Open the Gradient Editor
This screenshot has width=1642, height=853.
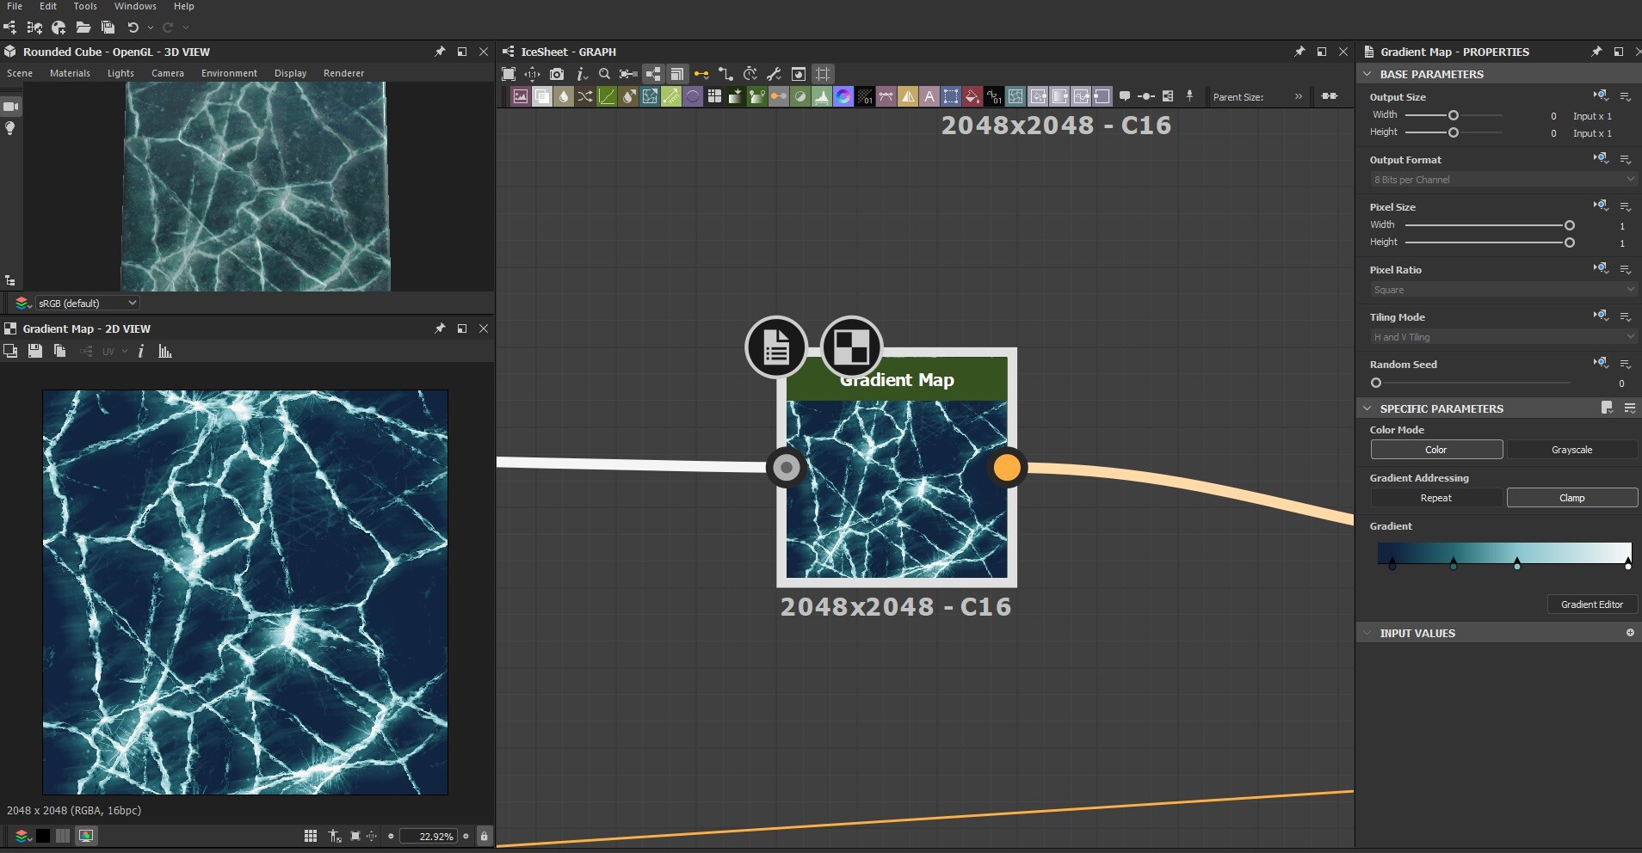click(x=1591, y=604)
